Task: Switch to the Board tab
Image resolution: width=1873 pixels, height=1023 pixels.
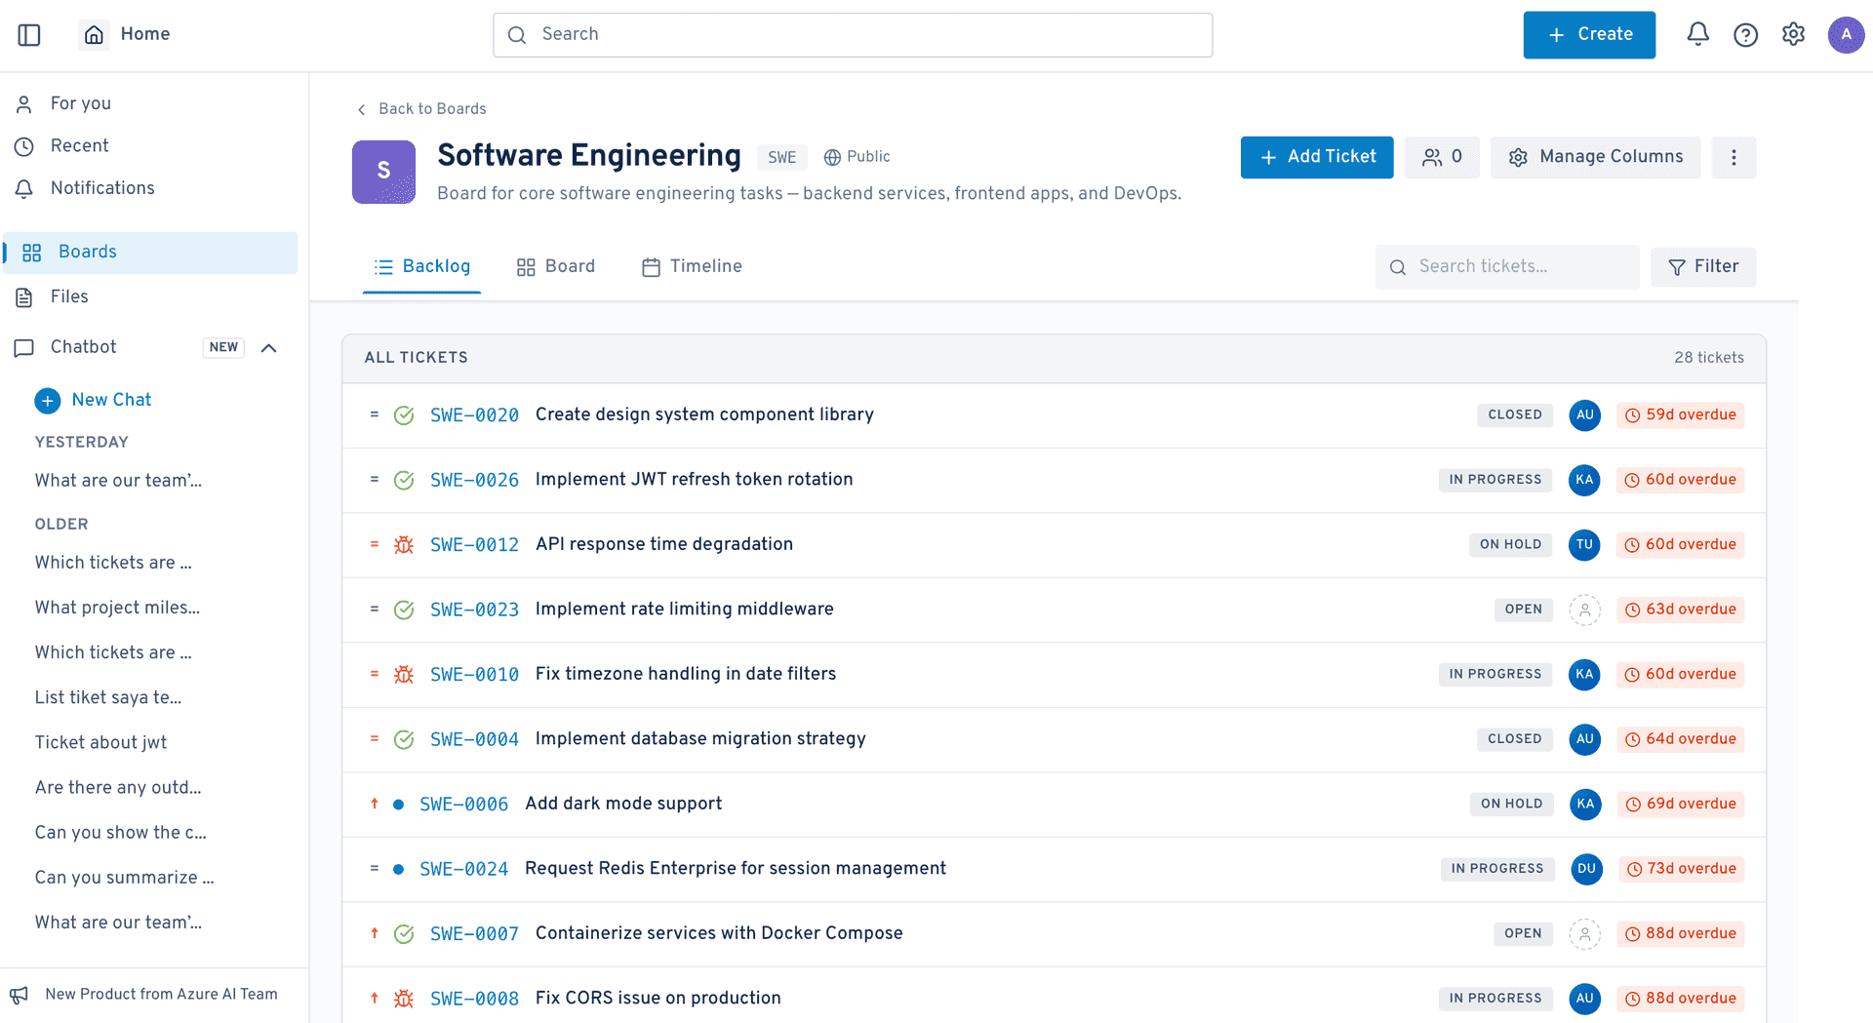Action: pos(555,266)
